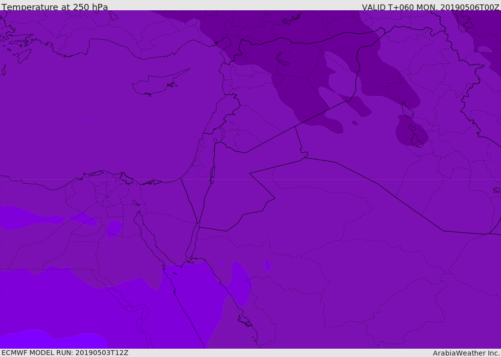
Task: Click the small light oval west of the Nile
Action: pos(114,228)
